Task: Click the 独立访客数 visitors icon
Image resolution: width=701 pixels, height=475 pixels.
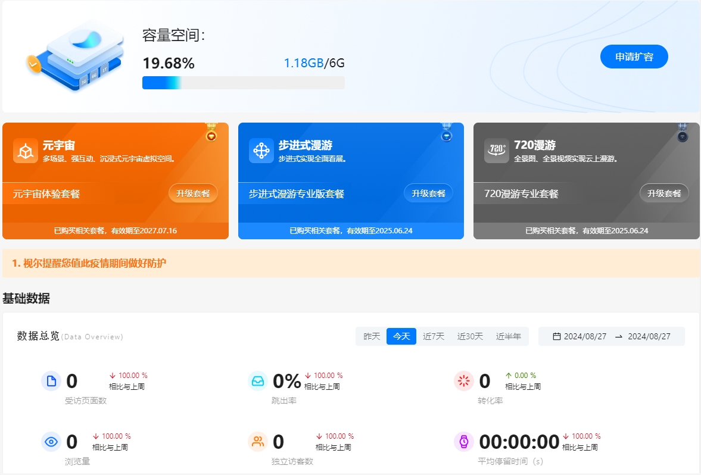Action: (x=257, y=440)
